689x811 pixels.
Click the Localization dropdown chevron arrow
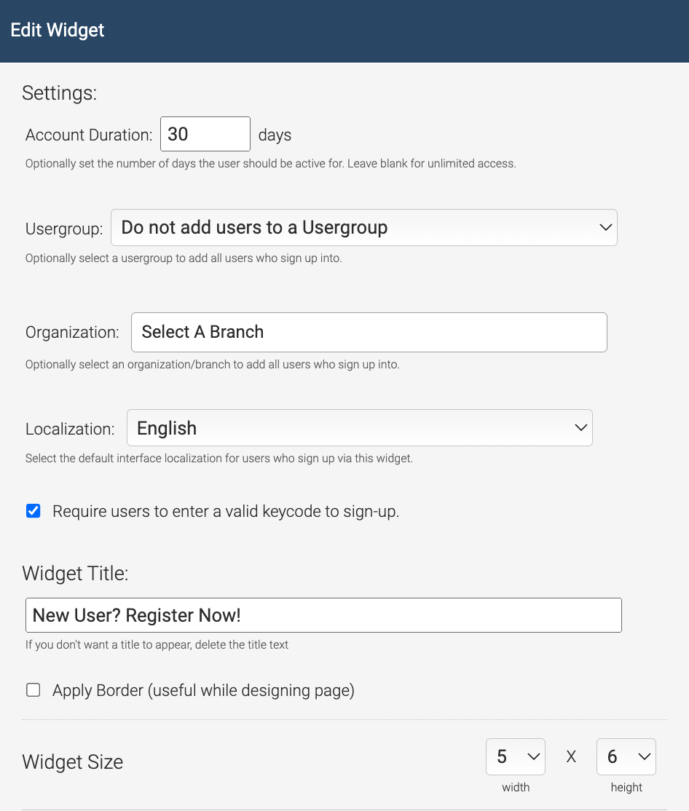pyautogui.click(x=581, y=428)
